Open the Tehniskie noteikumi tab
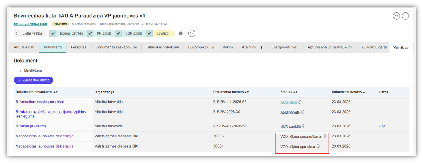The image size is (423, 163). click(x=162, y=47)
